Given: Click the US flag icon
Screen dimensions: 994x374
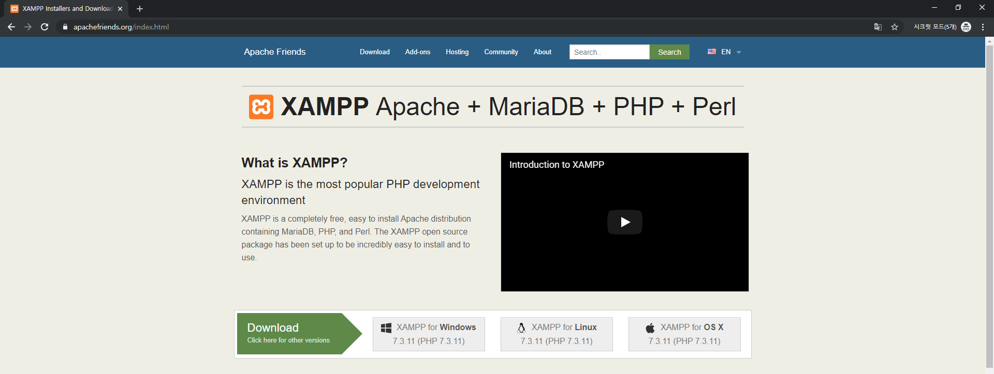Looking at the screenshot, I should pos(712,52).
